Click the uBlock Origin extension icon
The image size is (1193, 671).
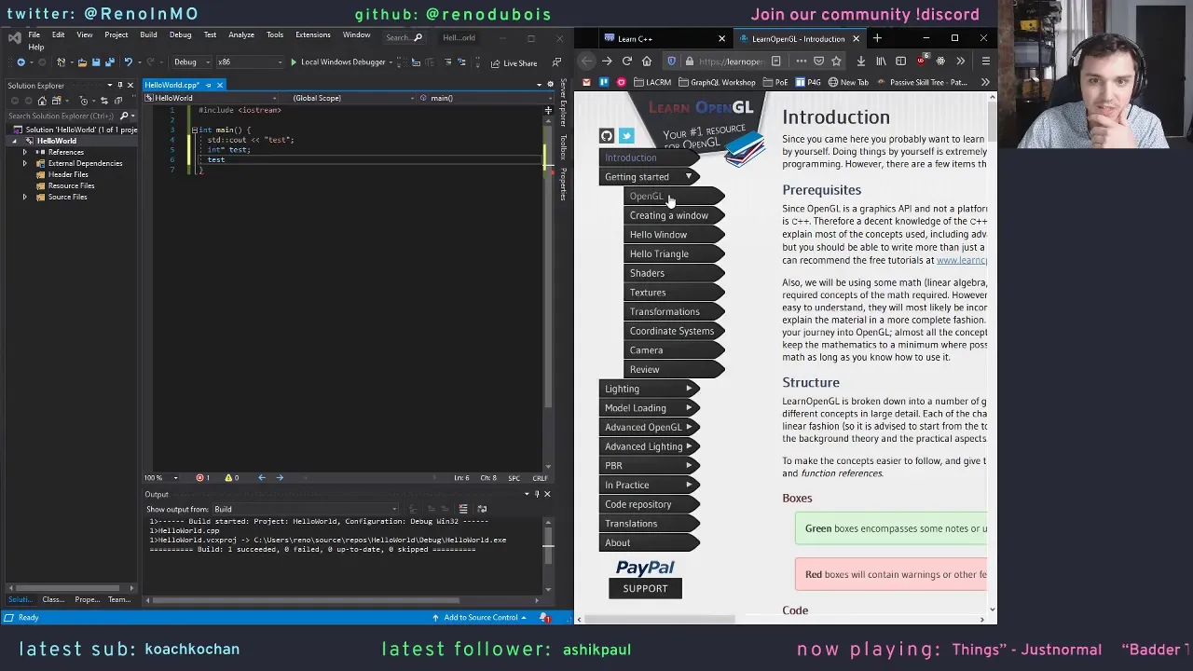[921, 62]
